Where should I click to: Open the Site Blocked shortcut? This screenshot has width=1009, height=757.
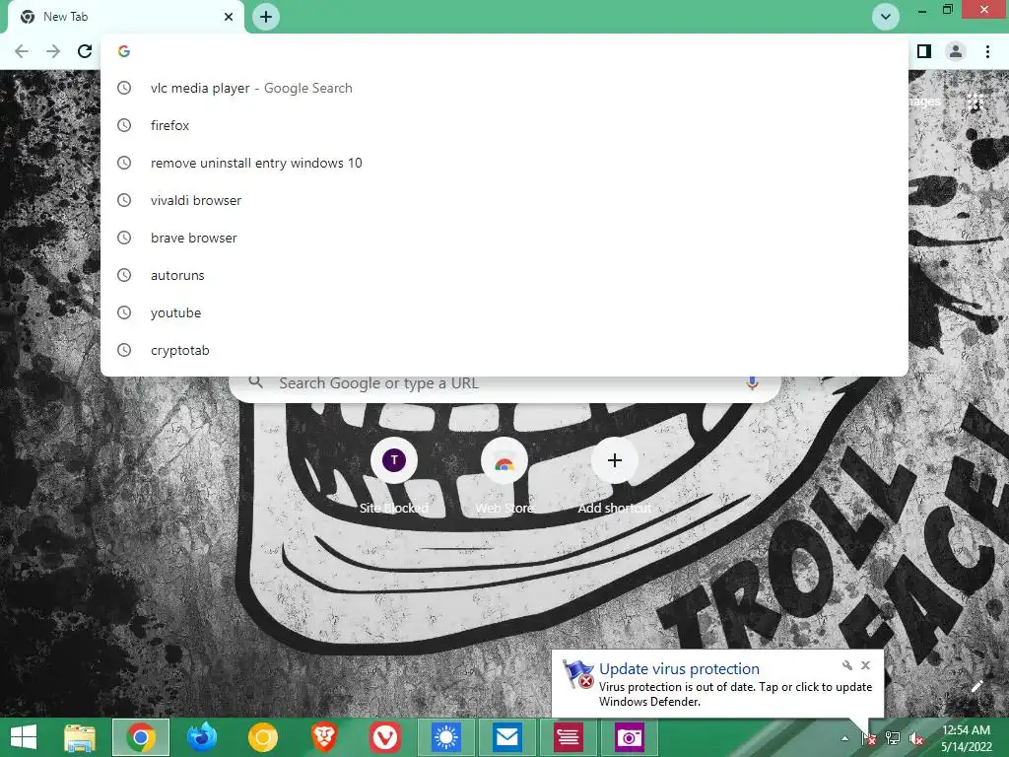(x=394, y=475)
